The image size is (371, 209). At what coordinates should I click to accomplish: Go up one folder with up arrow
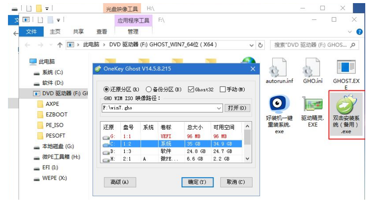(60, 45)
